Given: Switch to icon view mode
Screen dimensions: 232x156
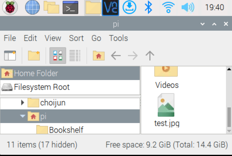Looking at the screenshot, I should pos(58,56).
